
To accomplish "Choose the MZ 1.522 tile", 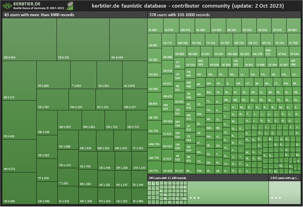I will point(122,141).
